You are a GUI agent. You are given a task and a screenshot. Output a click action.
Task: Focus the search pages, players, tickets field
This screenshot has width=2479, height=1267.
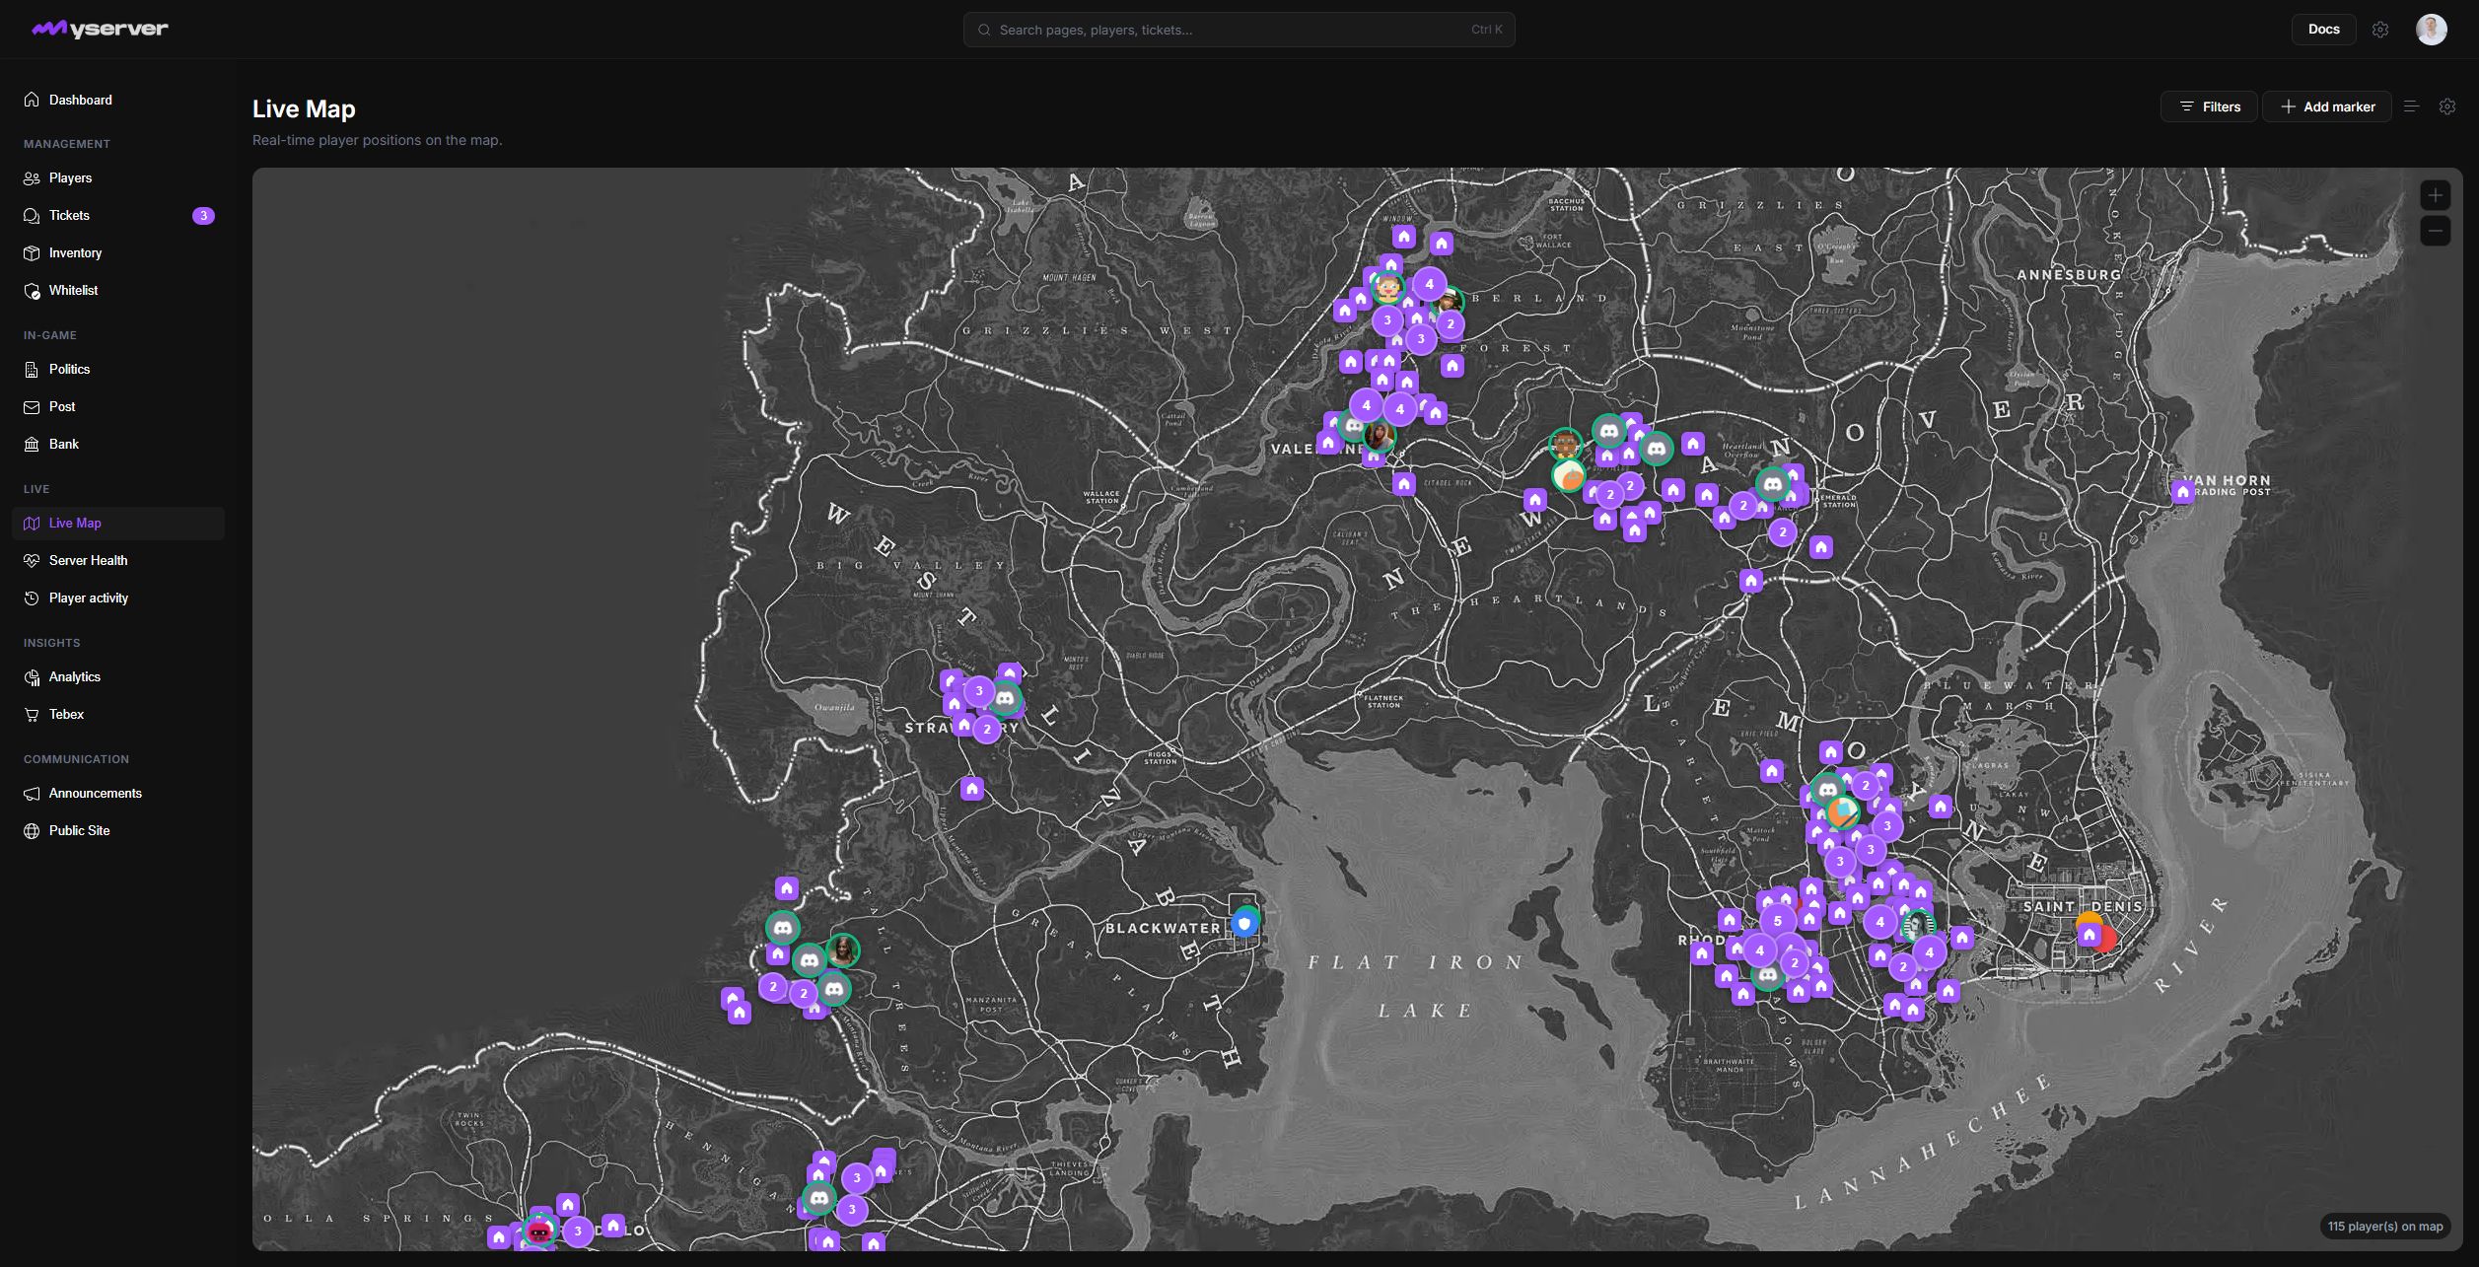(x=1239, y=30)
